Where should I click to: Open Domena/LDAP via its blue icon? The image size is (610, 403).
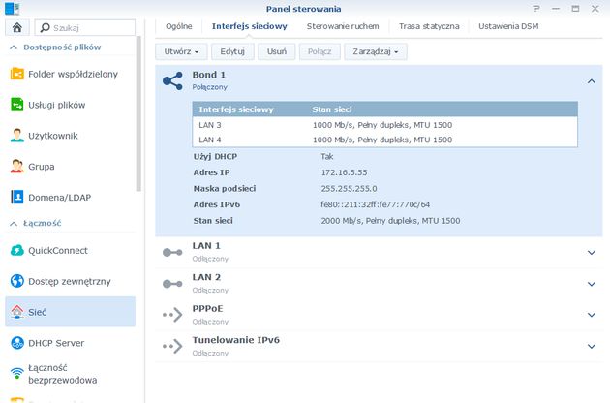point(17,197)
